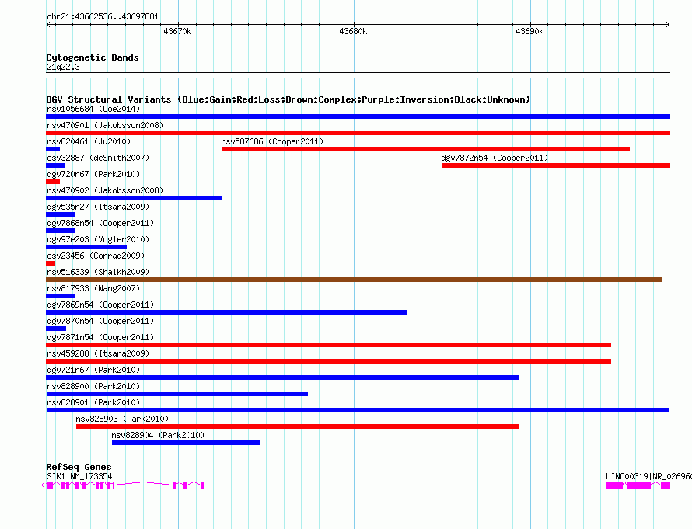Viewport: 692px width, 529px height.
Task: Select the nsv828900 (Park2010) blue bar
Action: point(177,394)
